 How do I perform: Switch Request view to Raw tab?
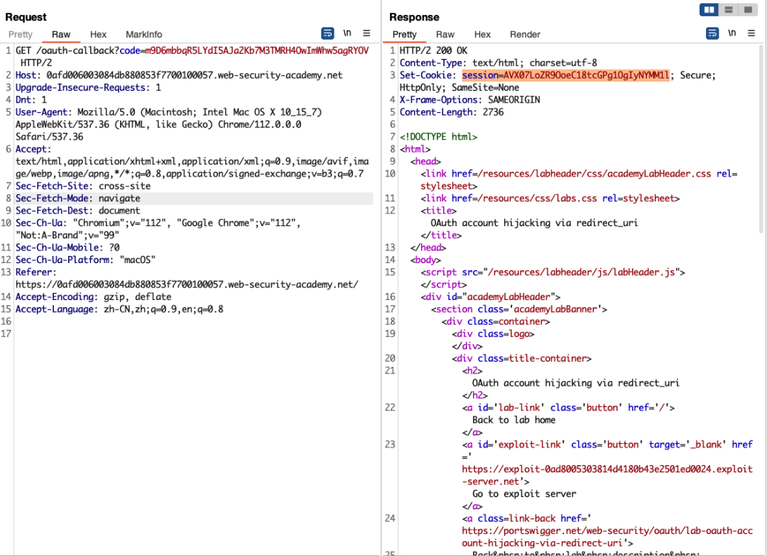click(x=61, y=34)
